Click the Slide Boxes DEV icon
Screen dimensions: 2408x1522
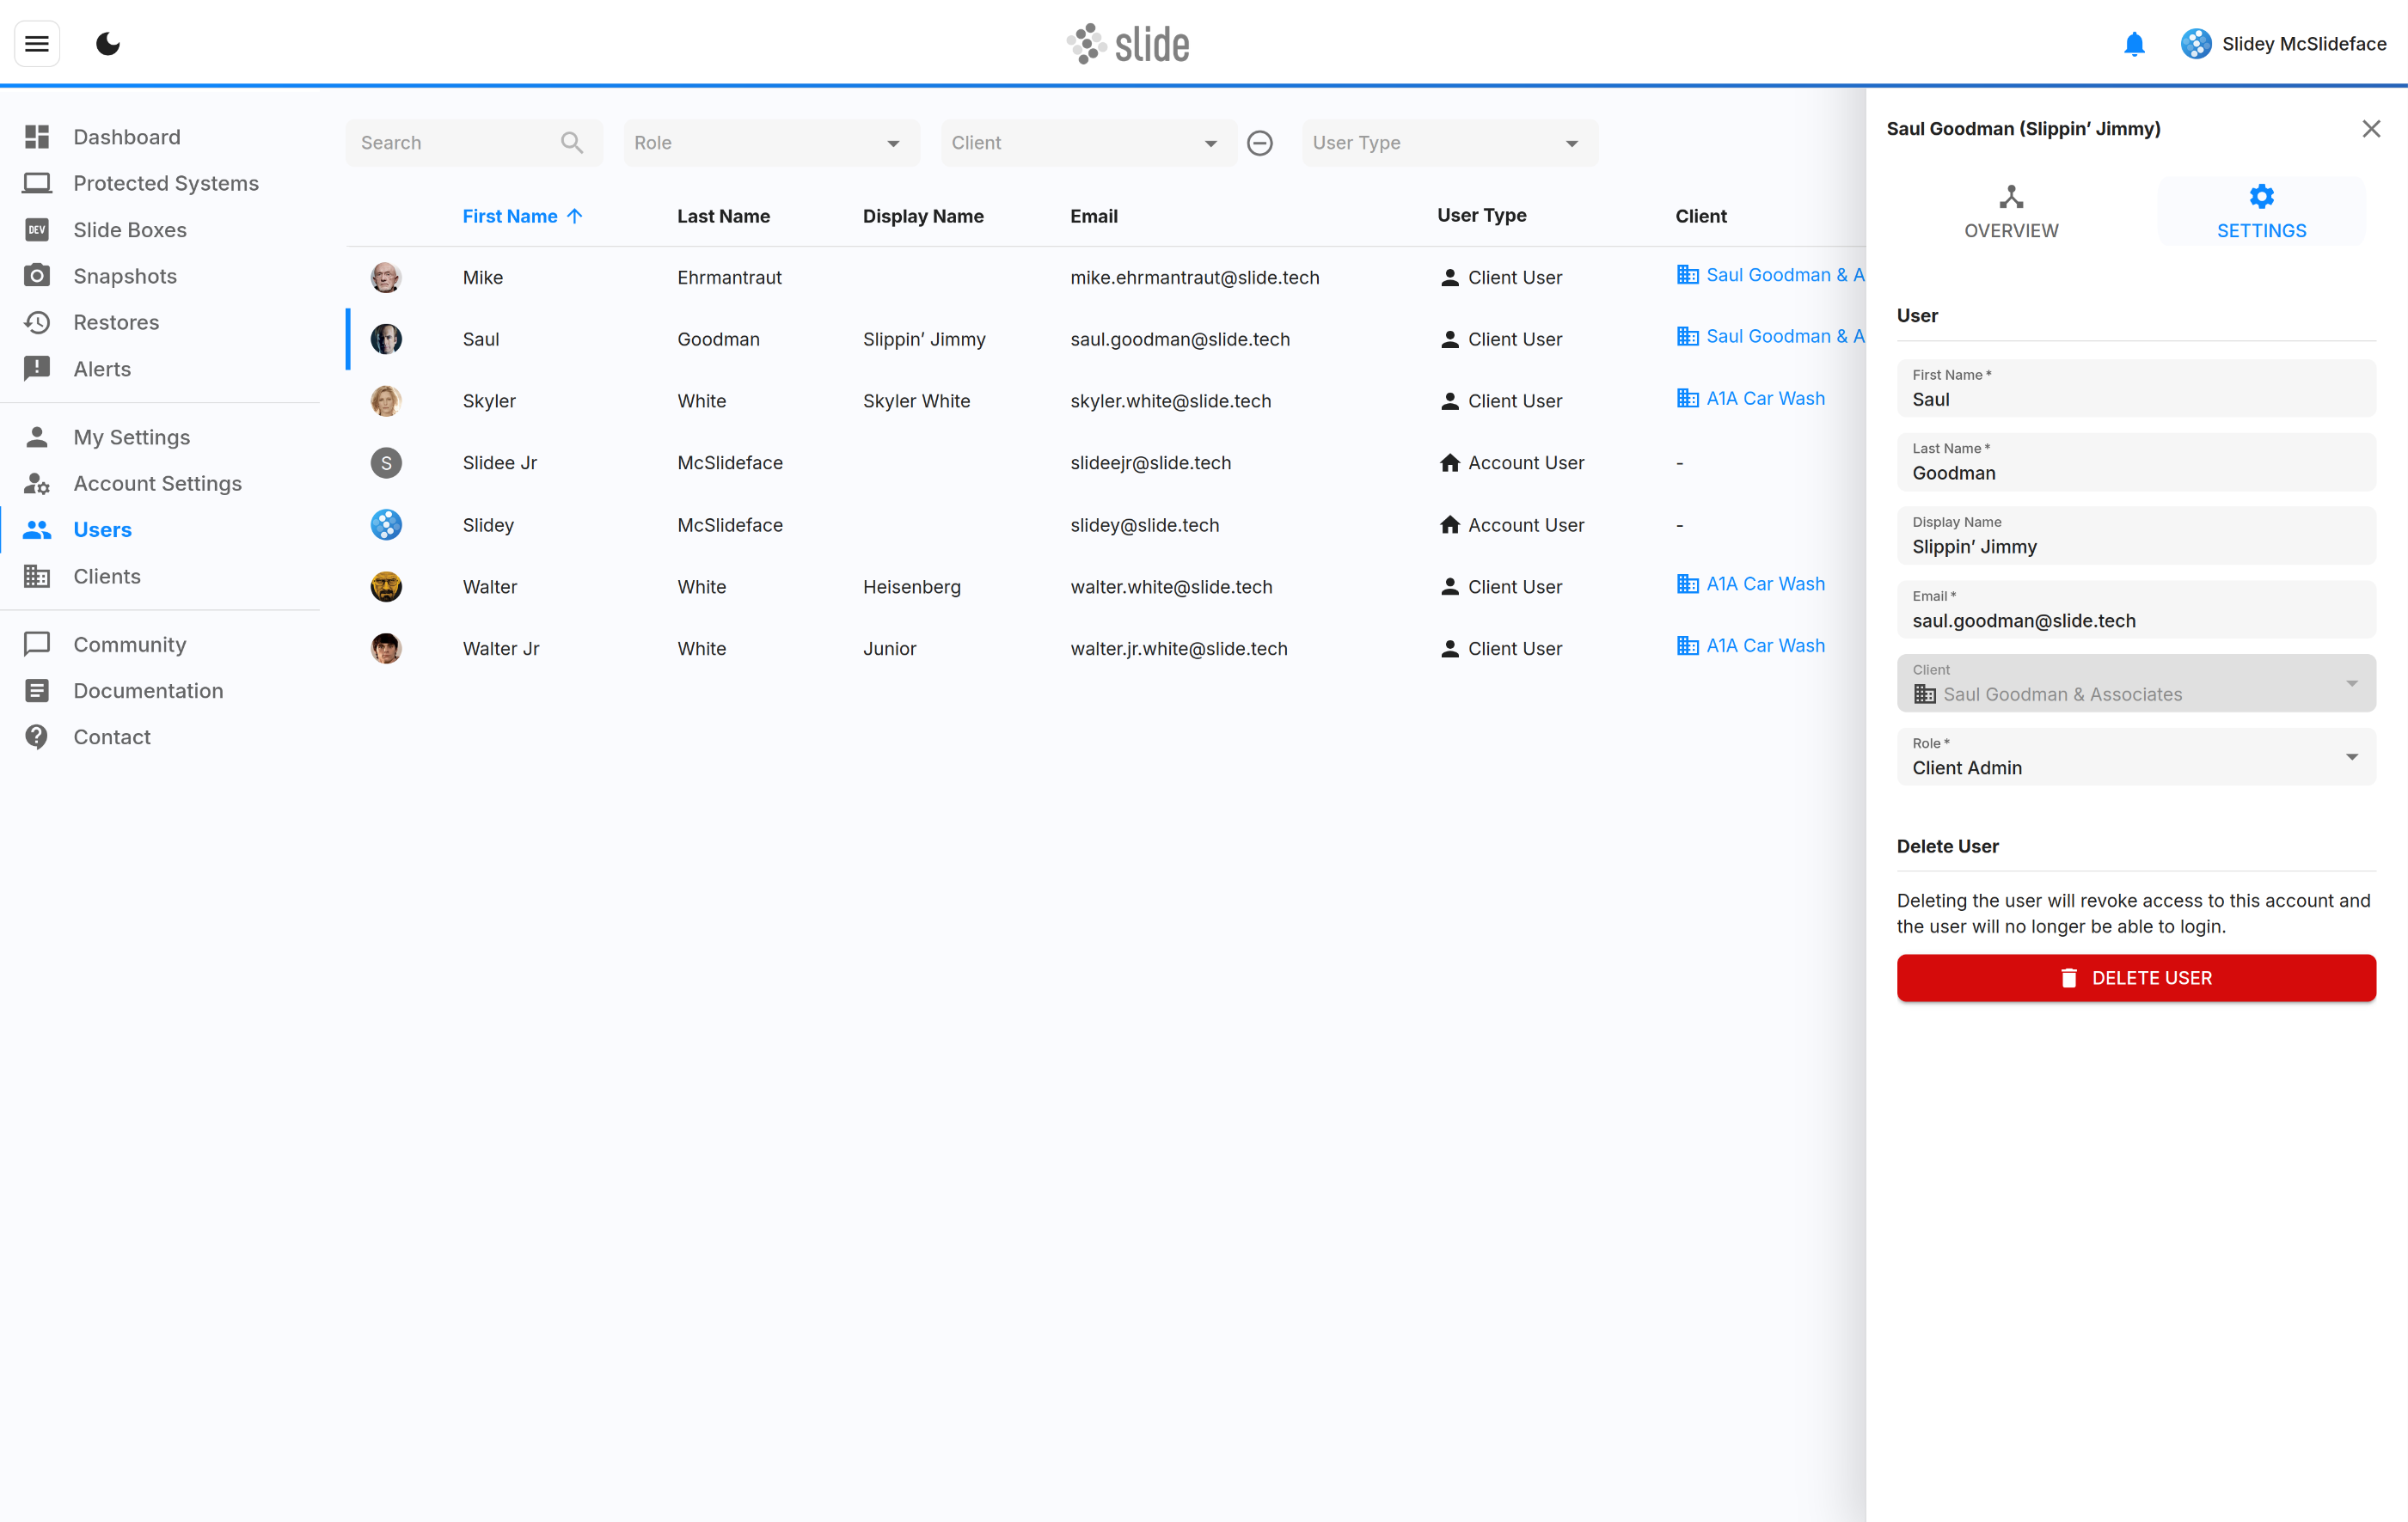point(37,229)
